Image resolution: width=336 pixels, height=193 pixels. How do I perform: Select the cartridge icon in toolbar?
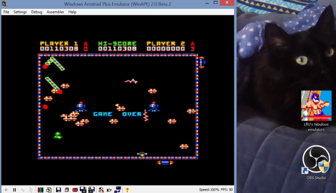pos(67,190)
